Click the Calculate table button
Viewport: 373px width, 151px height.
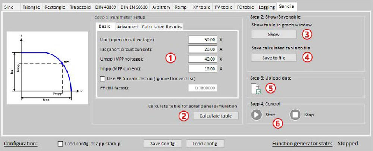tap(216, 116)
